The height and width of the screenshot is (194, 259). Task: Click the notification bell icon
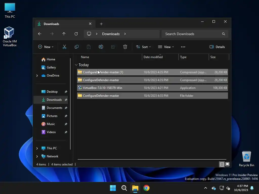coord(252,188)
